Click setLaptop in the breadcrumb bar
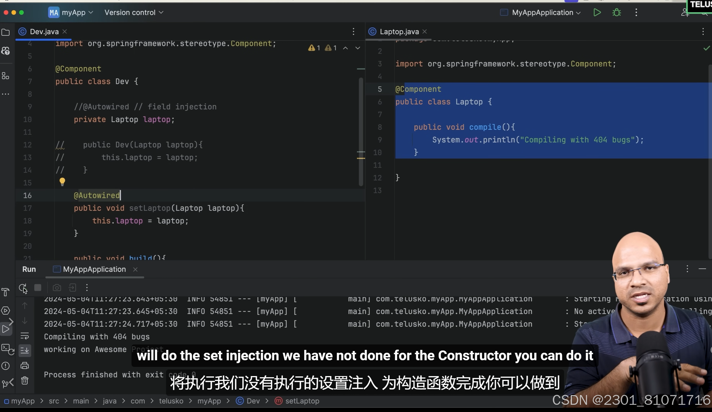This screenshot has height=412, width=712. click(x=302, y=401)
